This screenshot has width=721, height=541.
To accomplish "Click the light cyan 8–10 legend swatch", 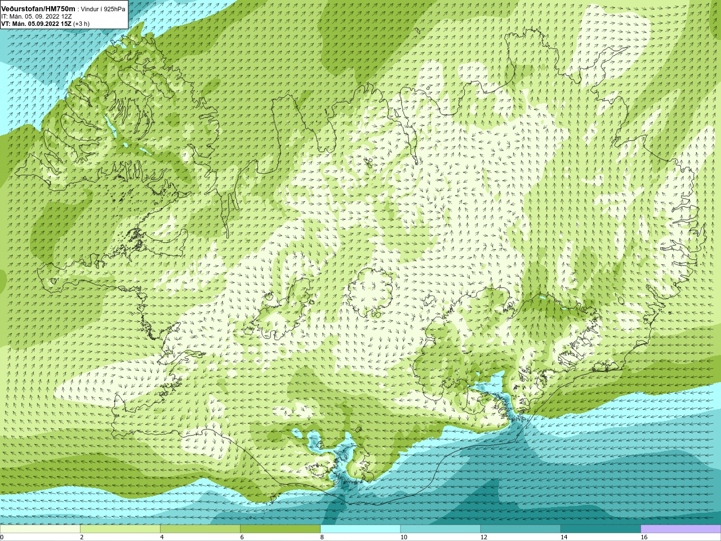I will (x=360, y=529).
